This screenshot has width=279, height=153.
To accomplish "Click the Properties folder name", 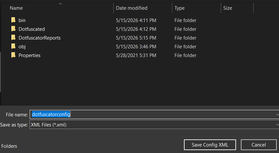I will [x=29, y=55].
